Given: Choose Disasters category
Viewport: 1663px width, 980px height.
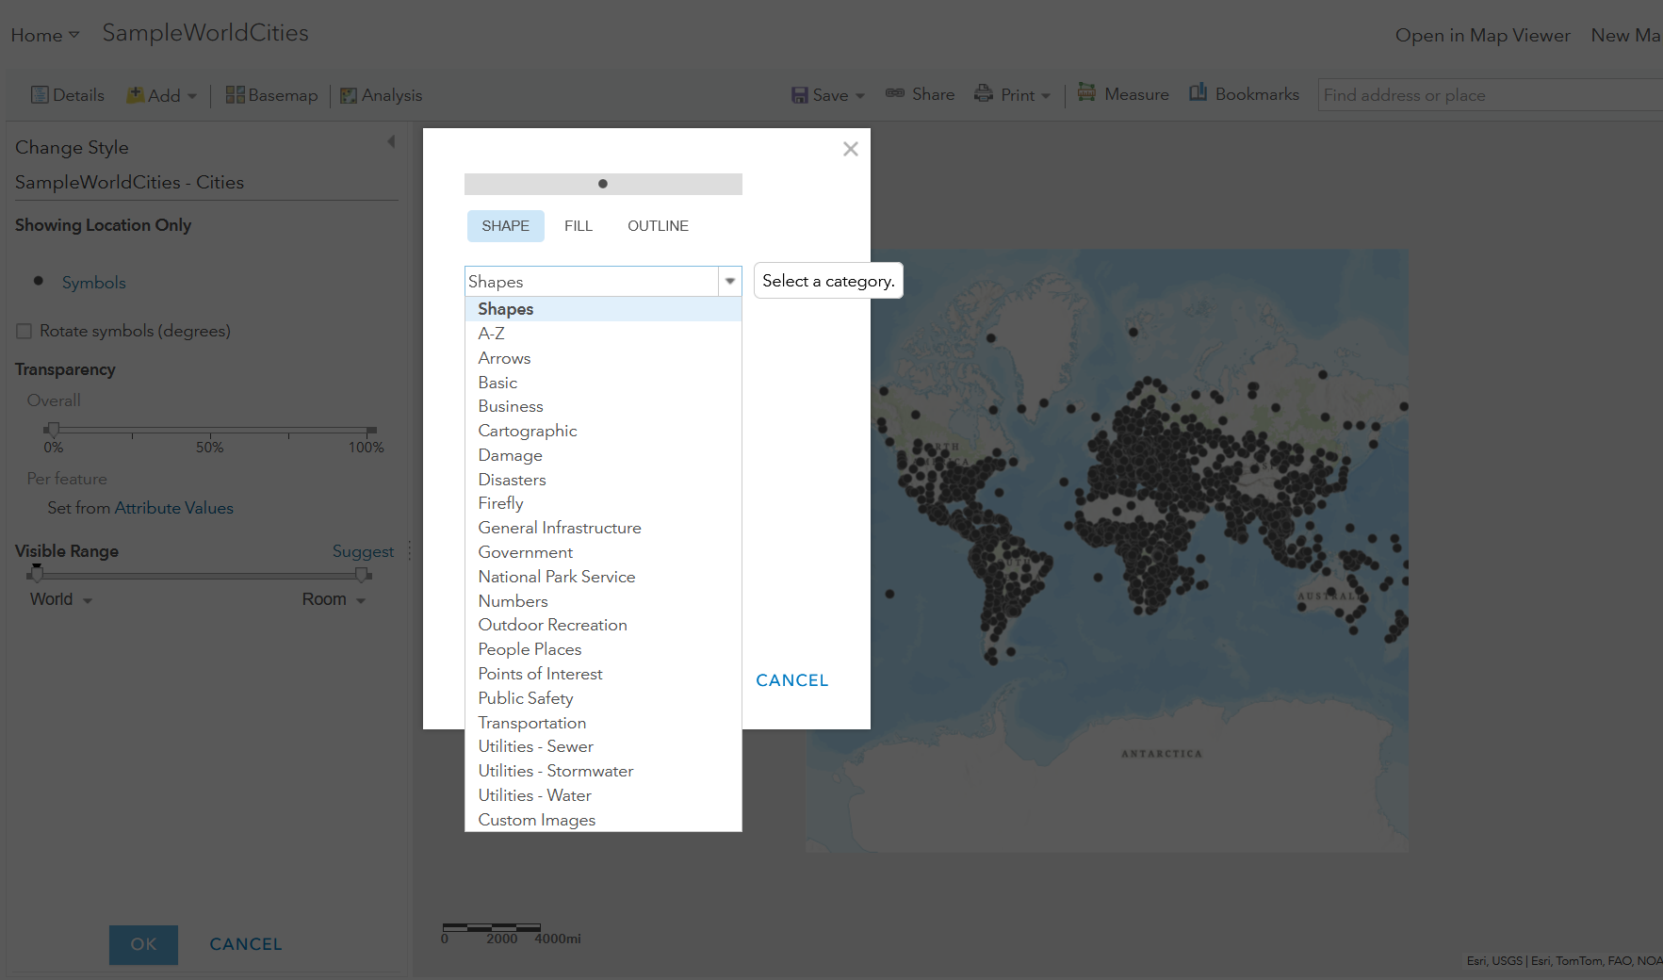Looking at the screenshot, I should click(x=603, y=480).
